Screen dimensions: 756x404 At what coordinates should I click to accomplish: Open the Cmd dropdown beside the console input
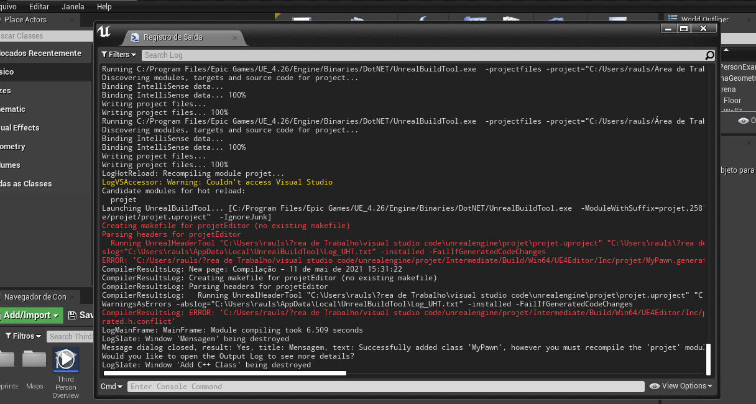point(112,387)
